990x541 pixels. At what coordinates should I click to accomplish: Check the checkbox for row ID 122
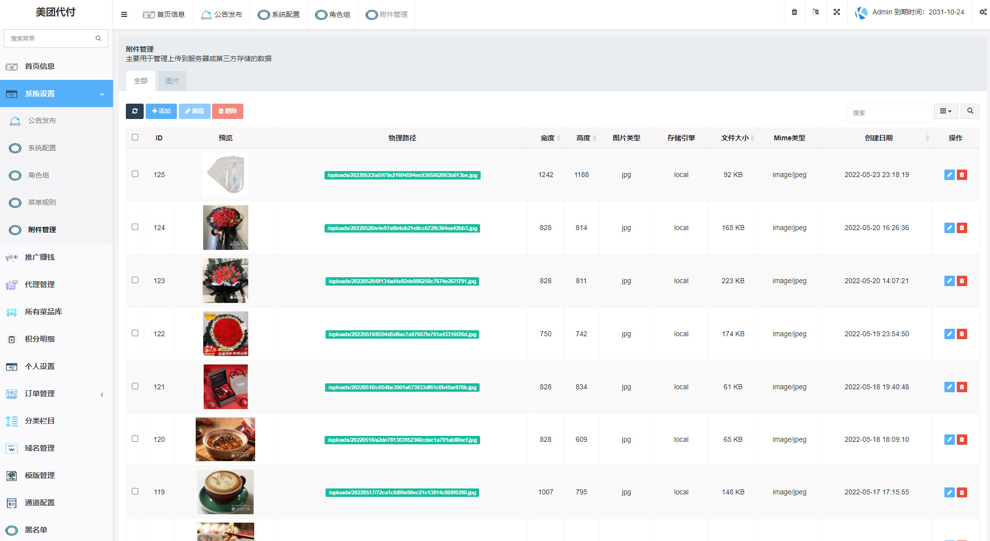135,333
